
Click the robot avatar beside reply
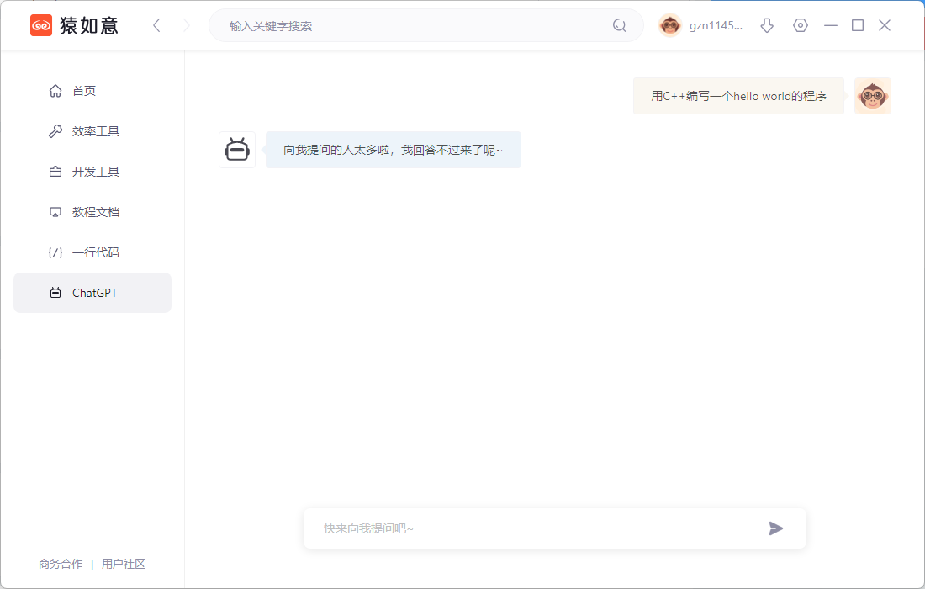point(237,150)
